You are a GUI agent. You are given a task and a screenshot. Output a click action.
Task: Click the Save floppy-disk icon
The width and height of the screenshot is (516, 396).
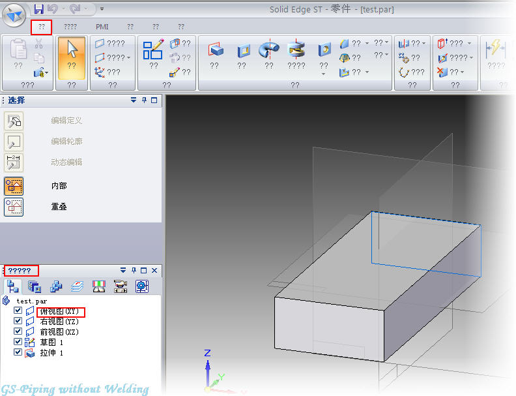pyautogui.click(x=39, y=9)
